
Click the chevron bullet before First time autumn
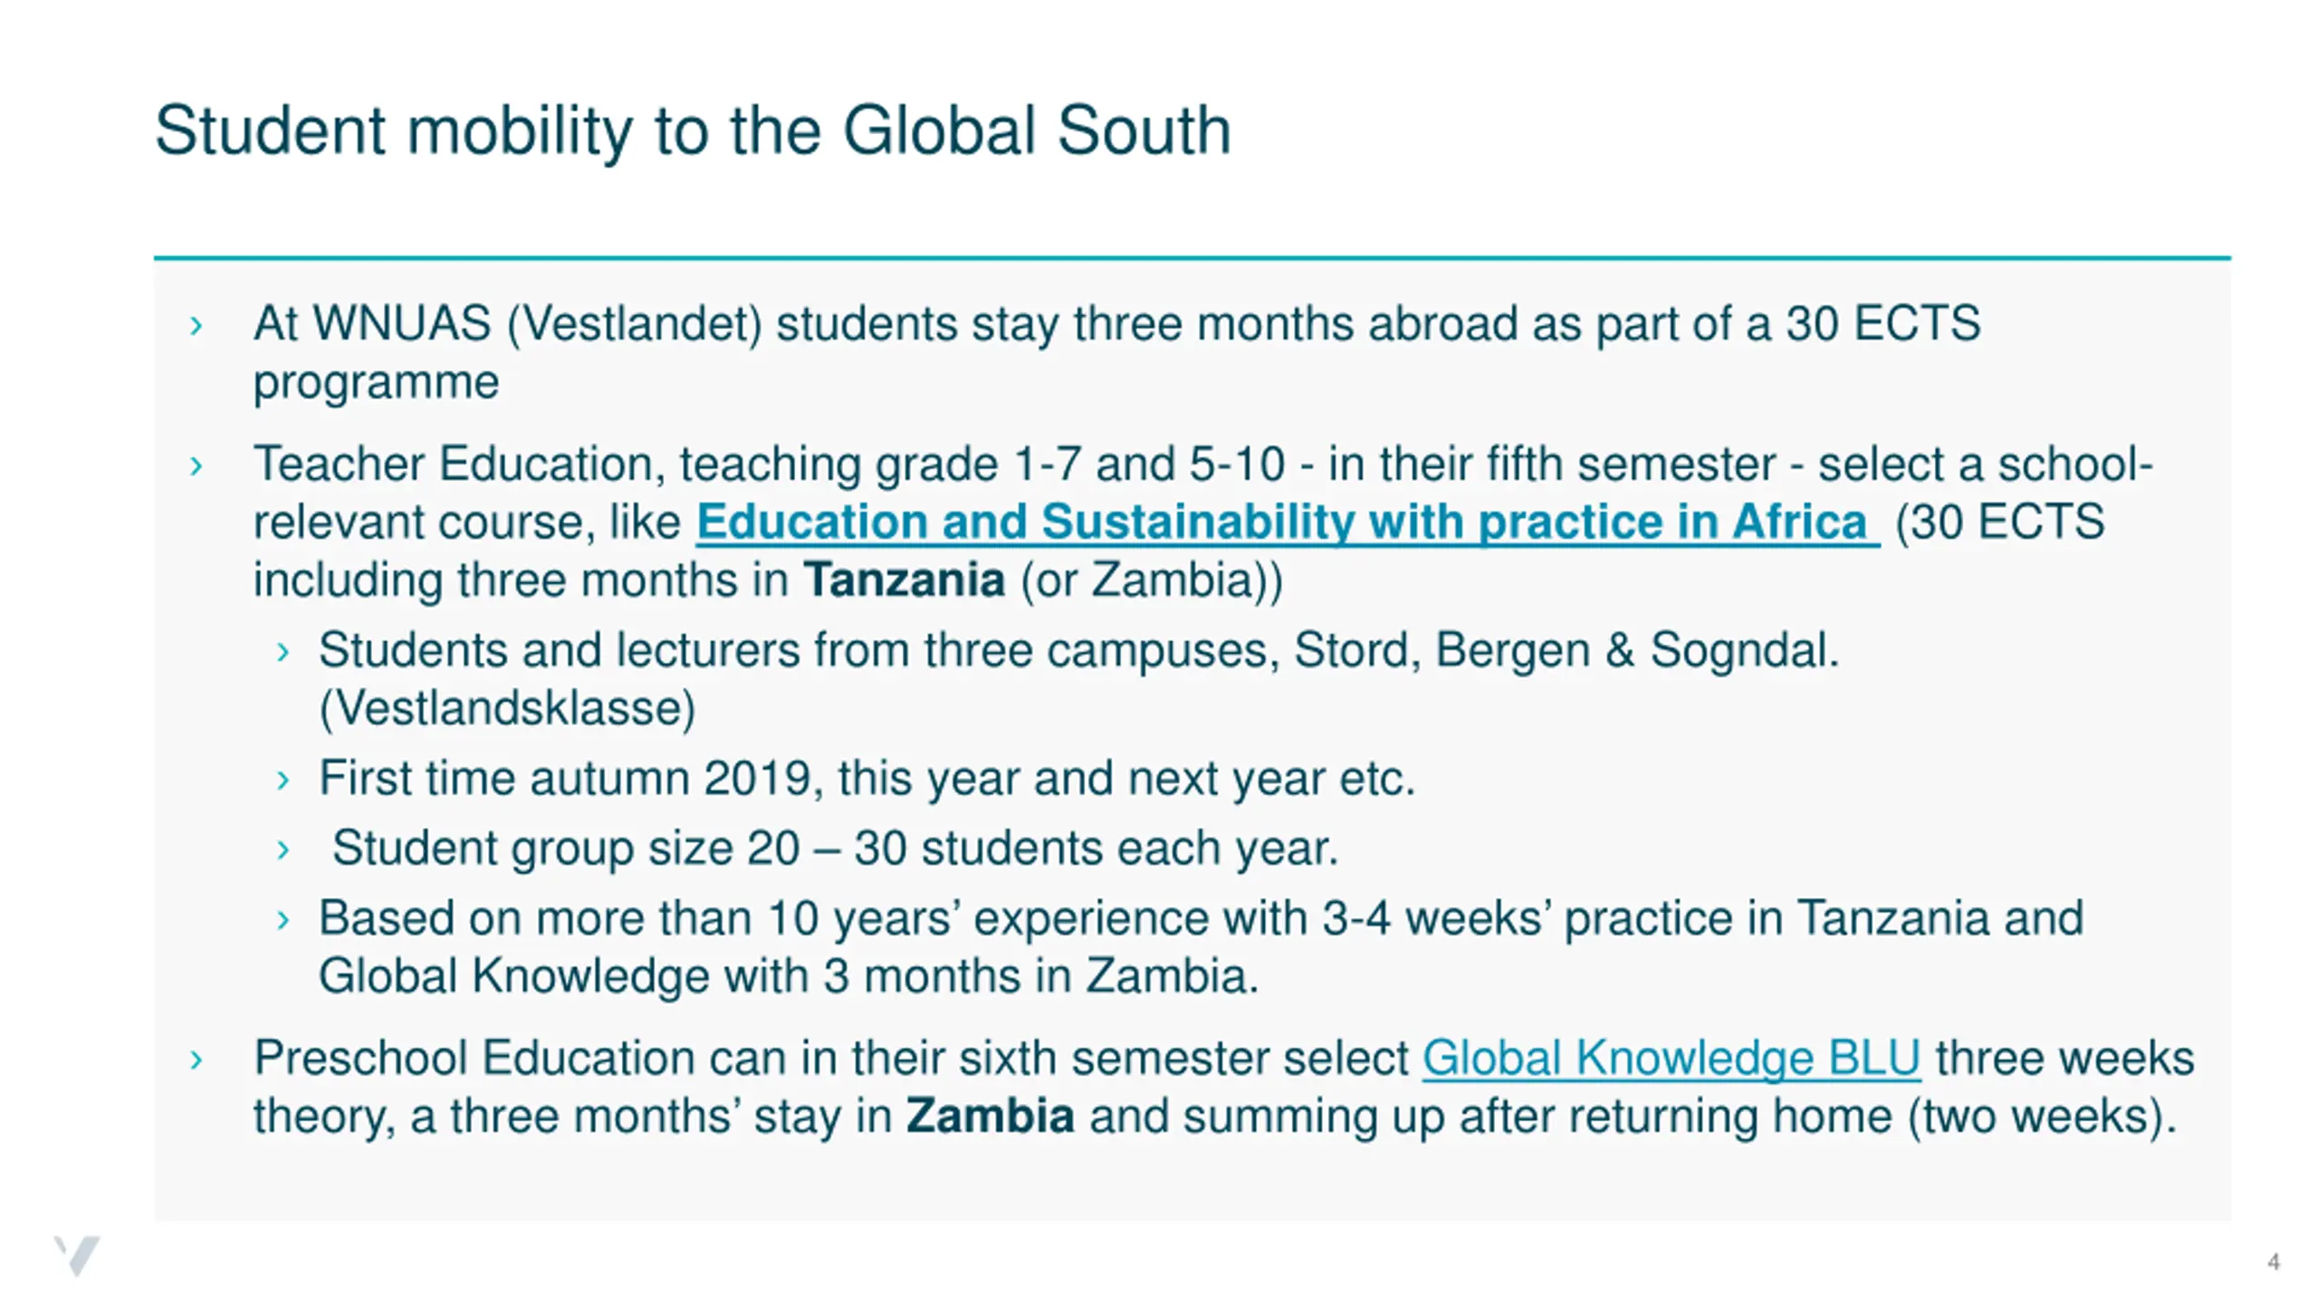click(x=283, y=780)
